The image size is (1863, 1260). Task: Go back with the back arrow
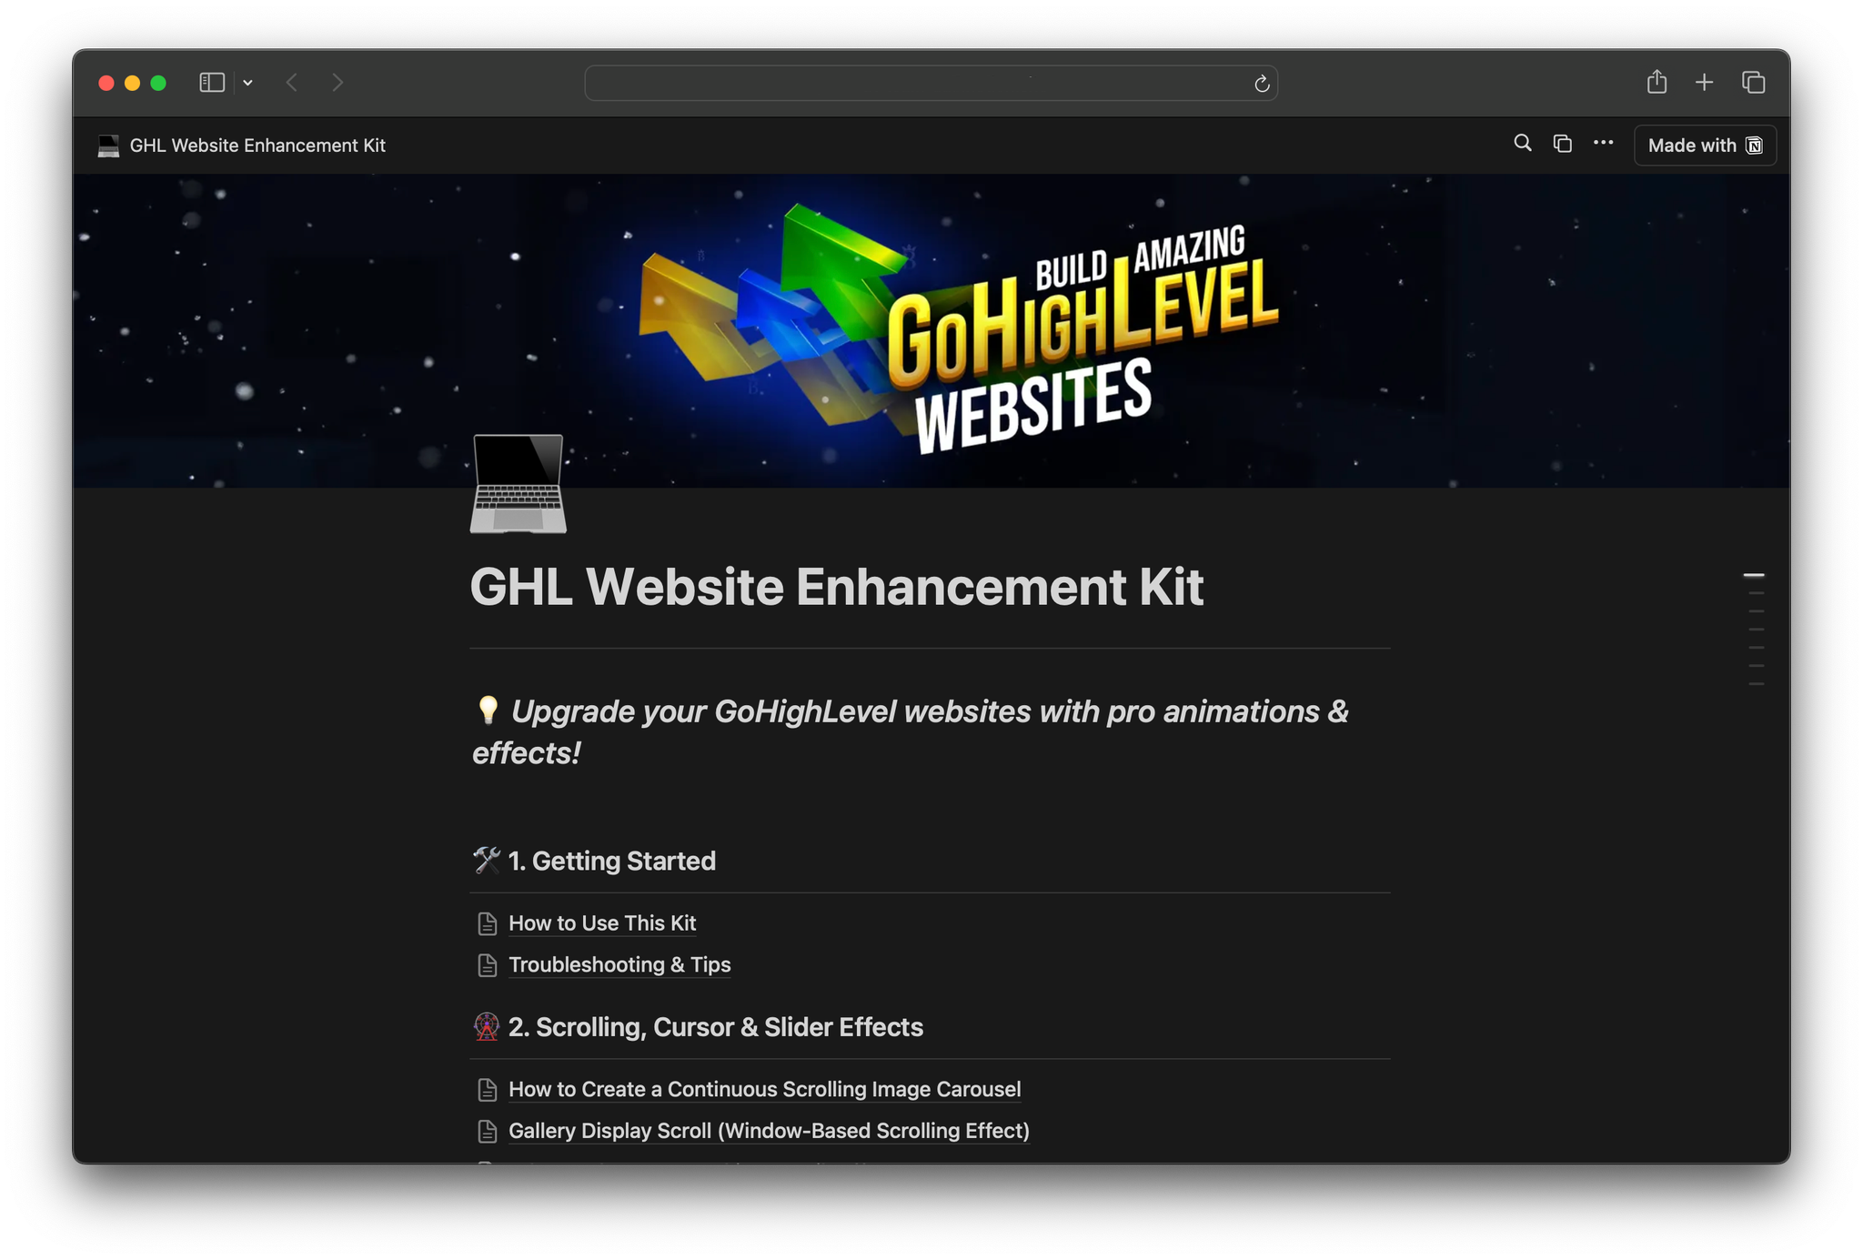pos(292,83)
